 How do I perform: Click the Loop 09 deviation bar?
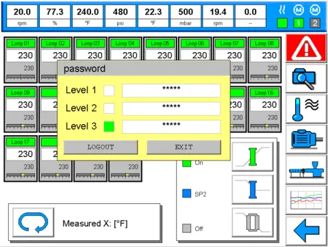(x=21, y=126)
